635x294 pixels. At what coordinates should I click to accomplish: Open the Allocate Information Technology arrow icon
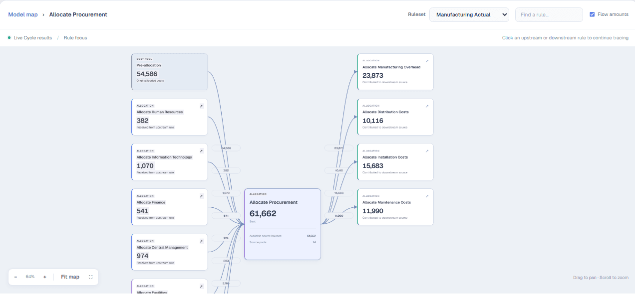click(202, 151)
